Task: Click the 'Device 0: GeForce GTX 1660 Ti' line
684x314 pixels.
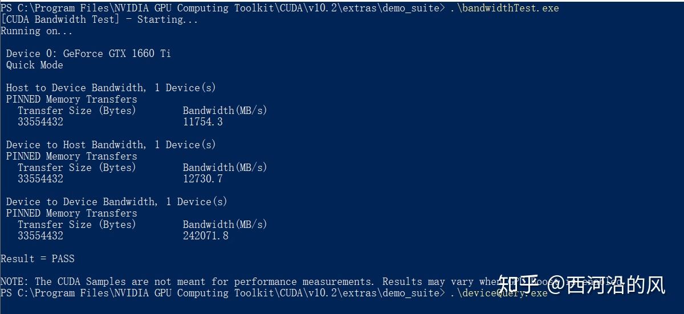Action: [x=88, y=54]
